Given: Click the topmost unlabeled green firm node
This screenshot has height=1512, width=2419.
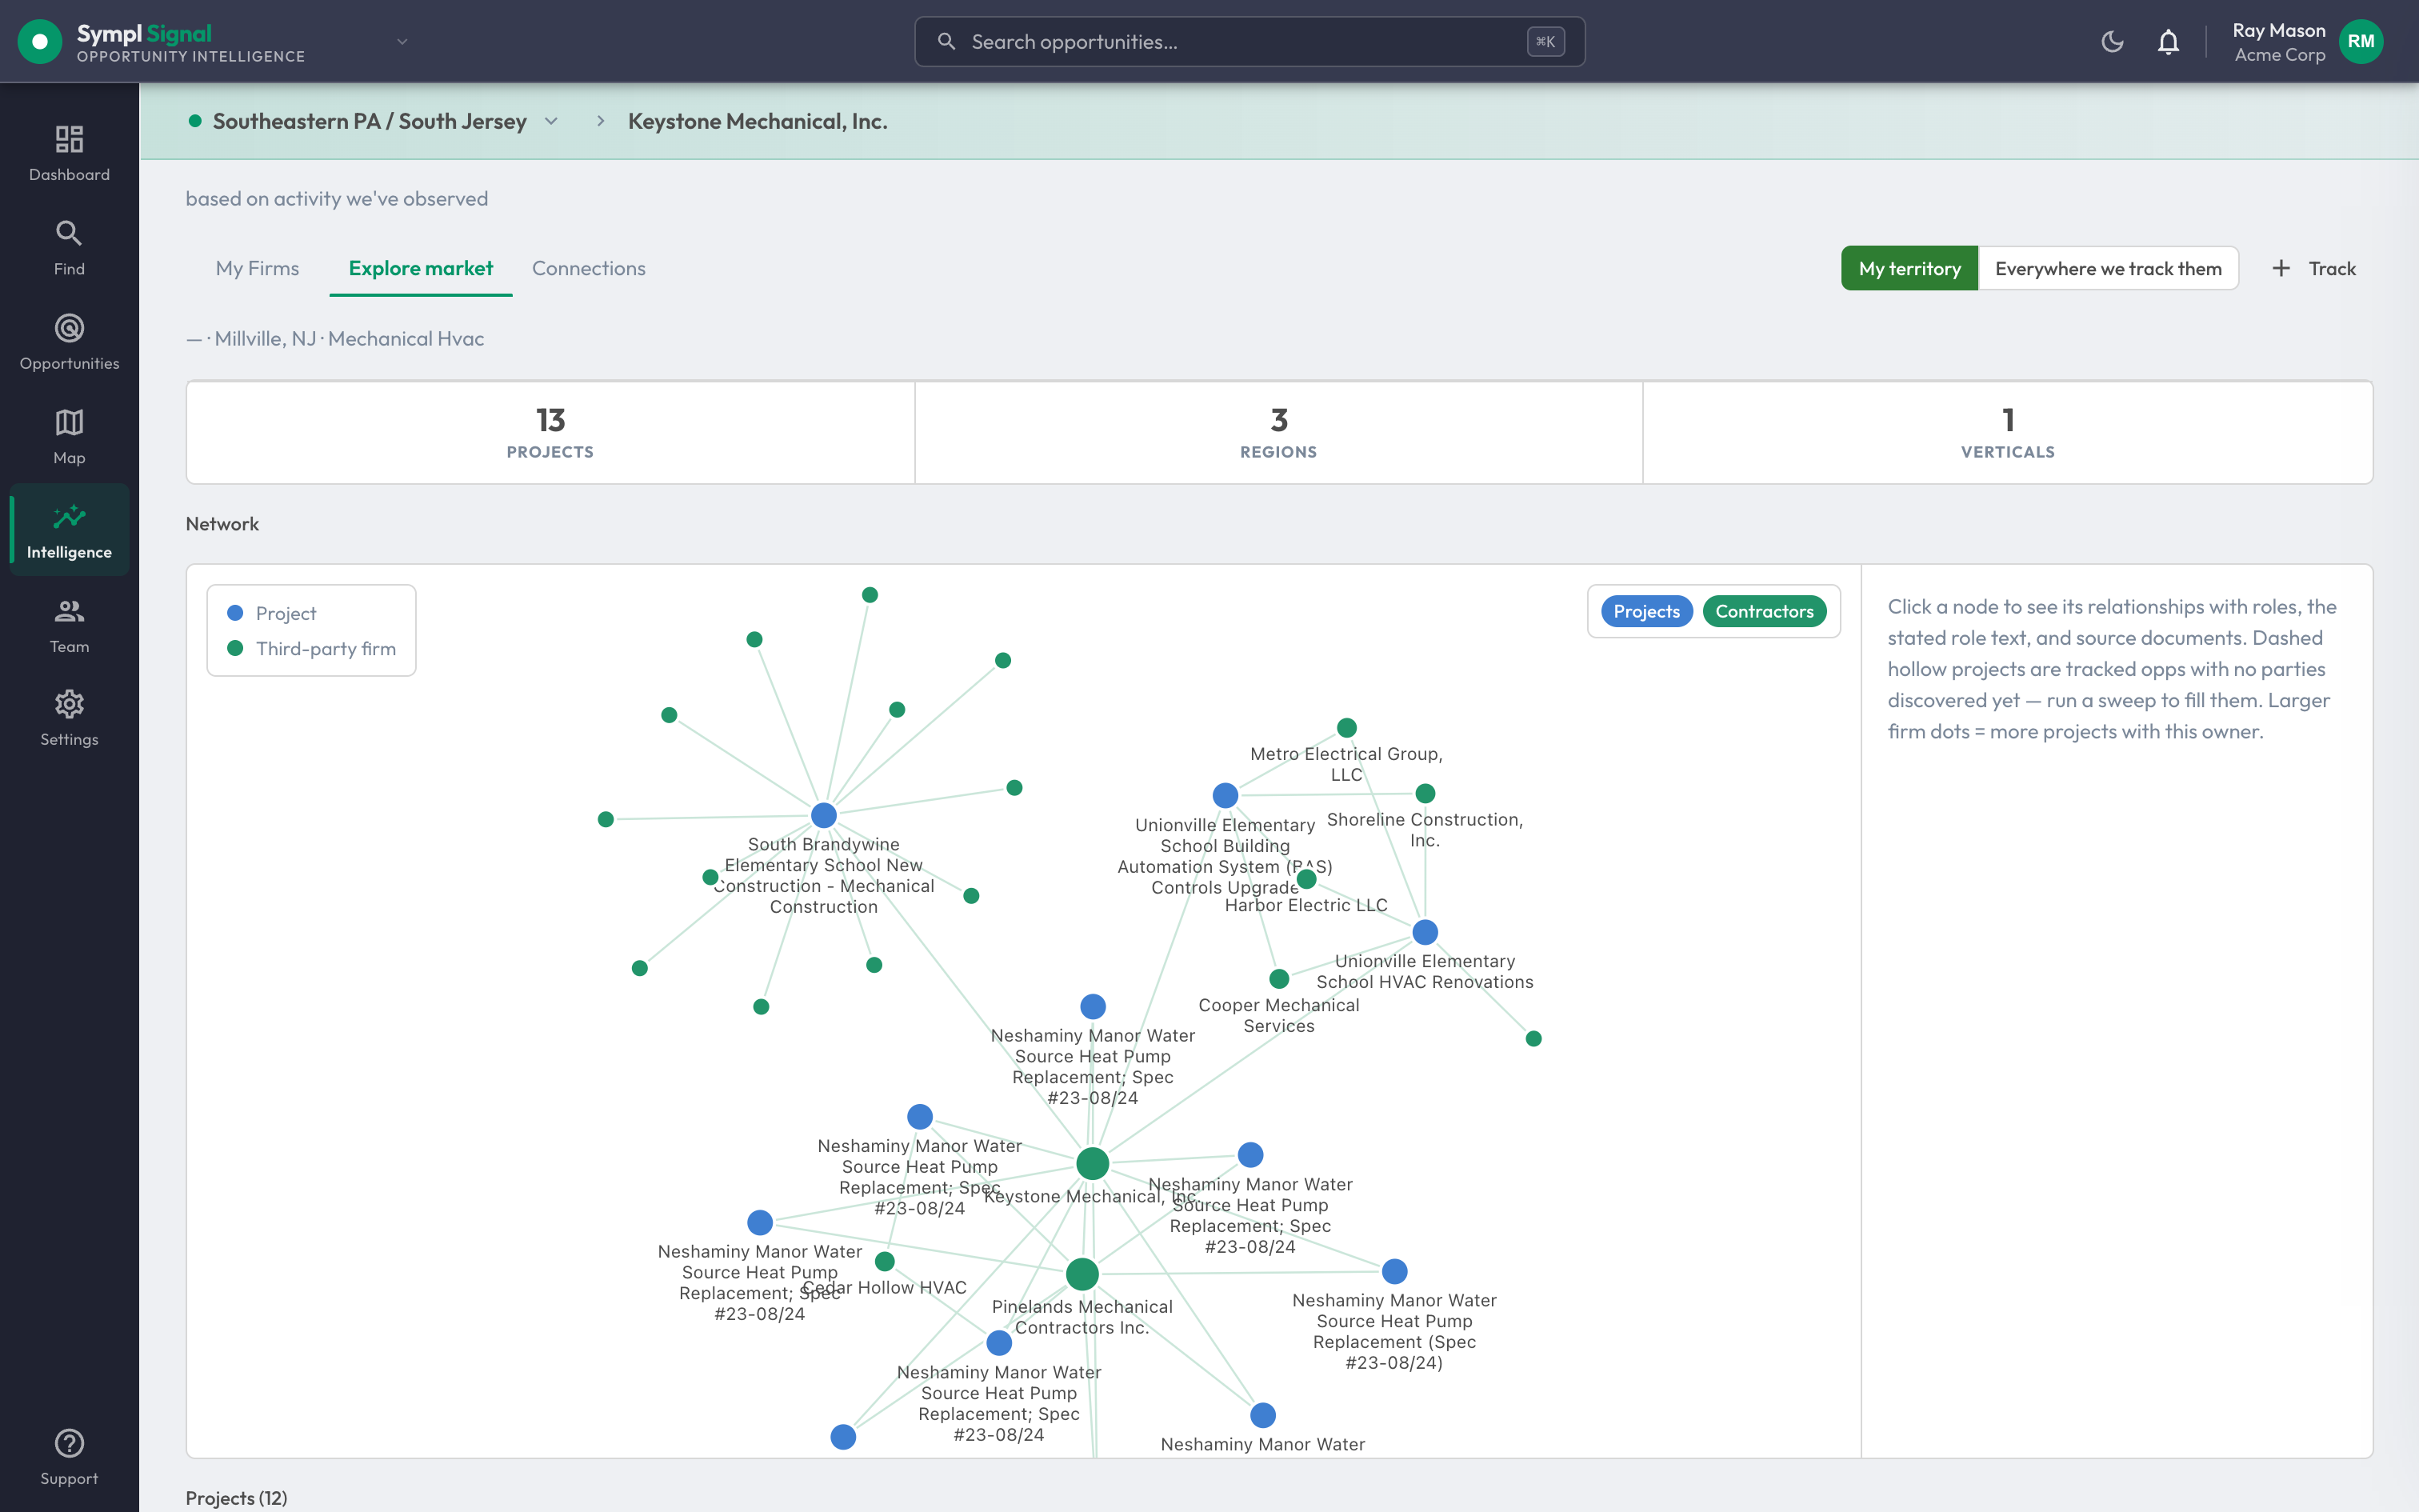Looking at the screenshot, I should coord(870,595).
